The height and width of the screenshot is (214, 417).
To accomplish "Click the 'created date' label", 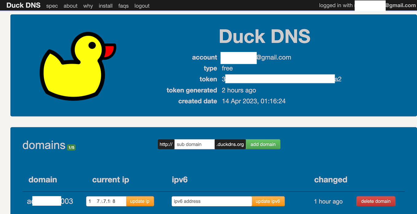I will pos(197,101).
